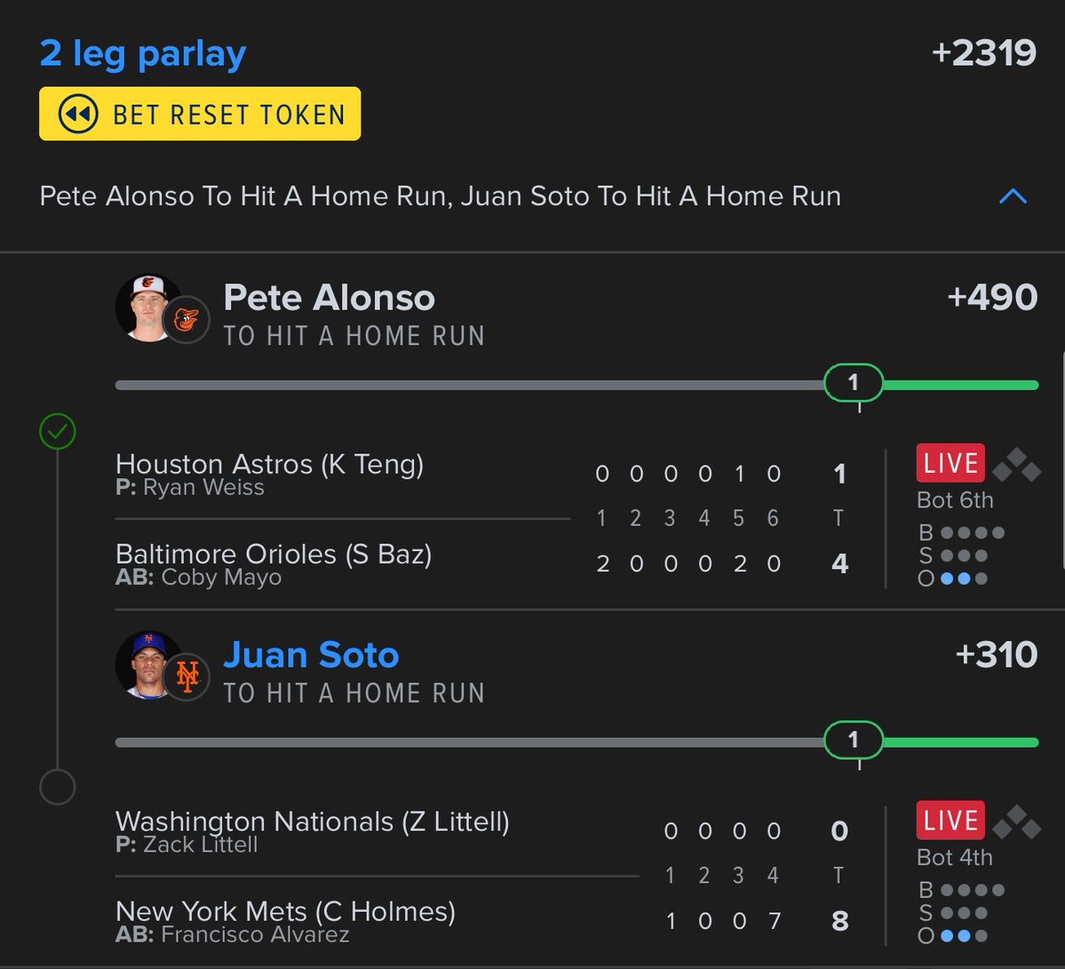Select the +2319 parlay odds
Screen dimensions: 1065x969
(x=983, y=53)
